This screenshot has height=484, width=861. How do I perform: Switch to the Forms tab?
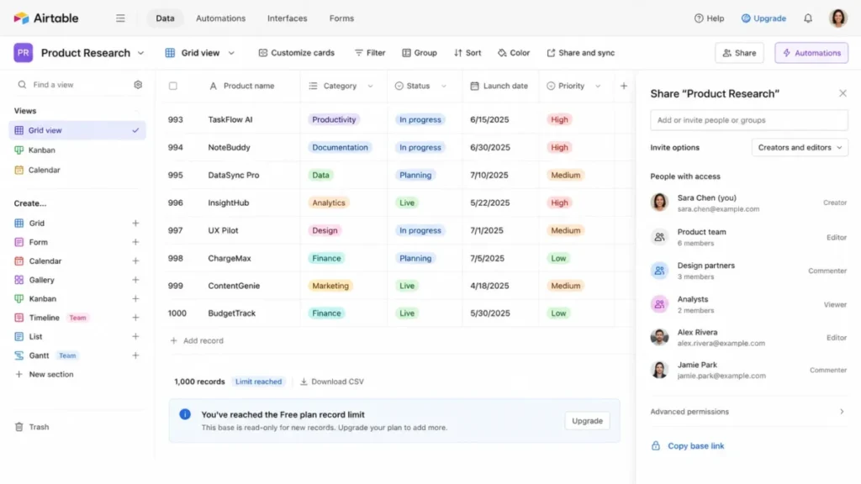(x=341, y=18)
